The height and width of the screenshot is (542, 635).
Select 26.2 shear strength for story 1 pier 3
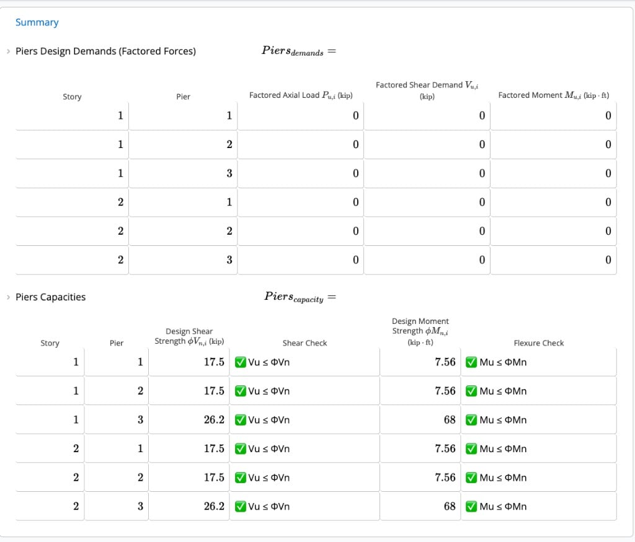pyautogui.click(x=214, y=420)
